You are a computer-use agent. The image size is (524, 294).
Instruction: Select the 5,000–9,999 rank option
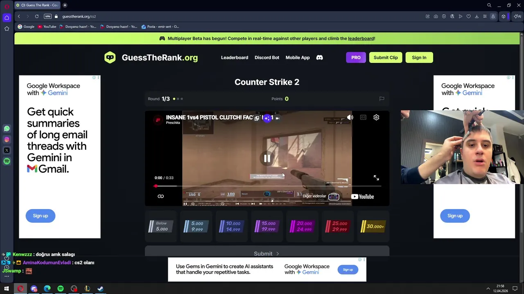[x=196, y=226]
